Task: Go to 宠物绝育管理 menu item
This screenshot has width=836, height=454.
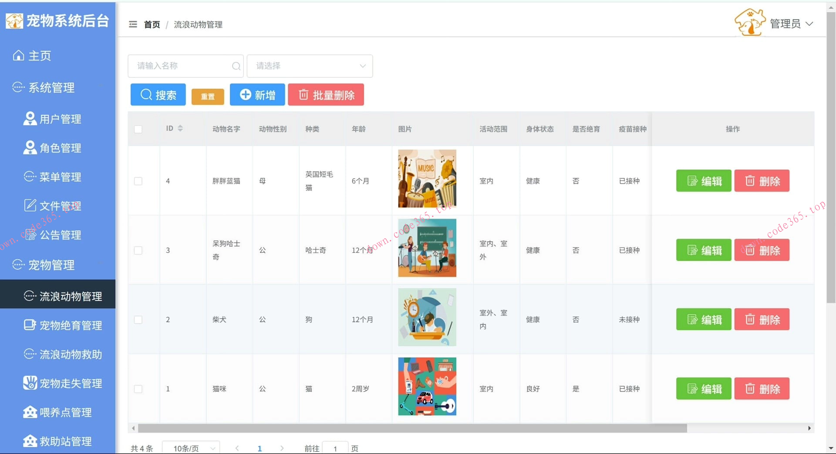Action: pos(71,325)
